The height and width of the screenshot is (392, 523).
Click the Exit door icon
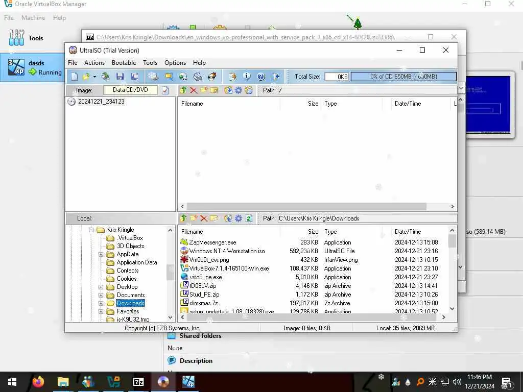tap(275, 77)
